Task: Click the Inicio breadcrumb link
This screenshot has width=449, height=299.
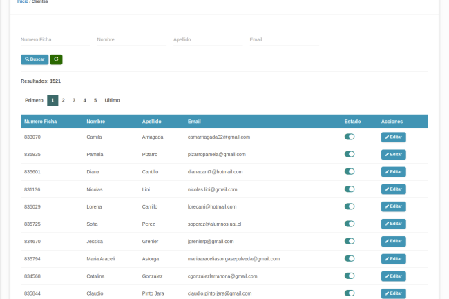Action: (x=22, y=1)
